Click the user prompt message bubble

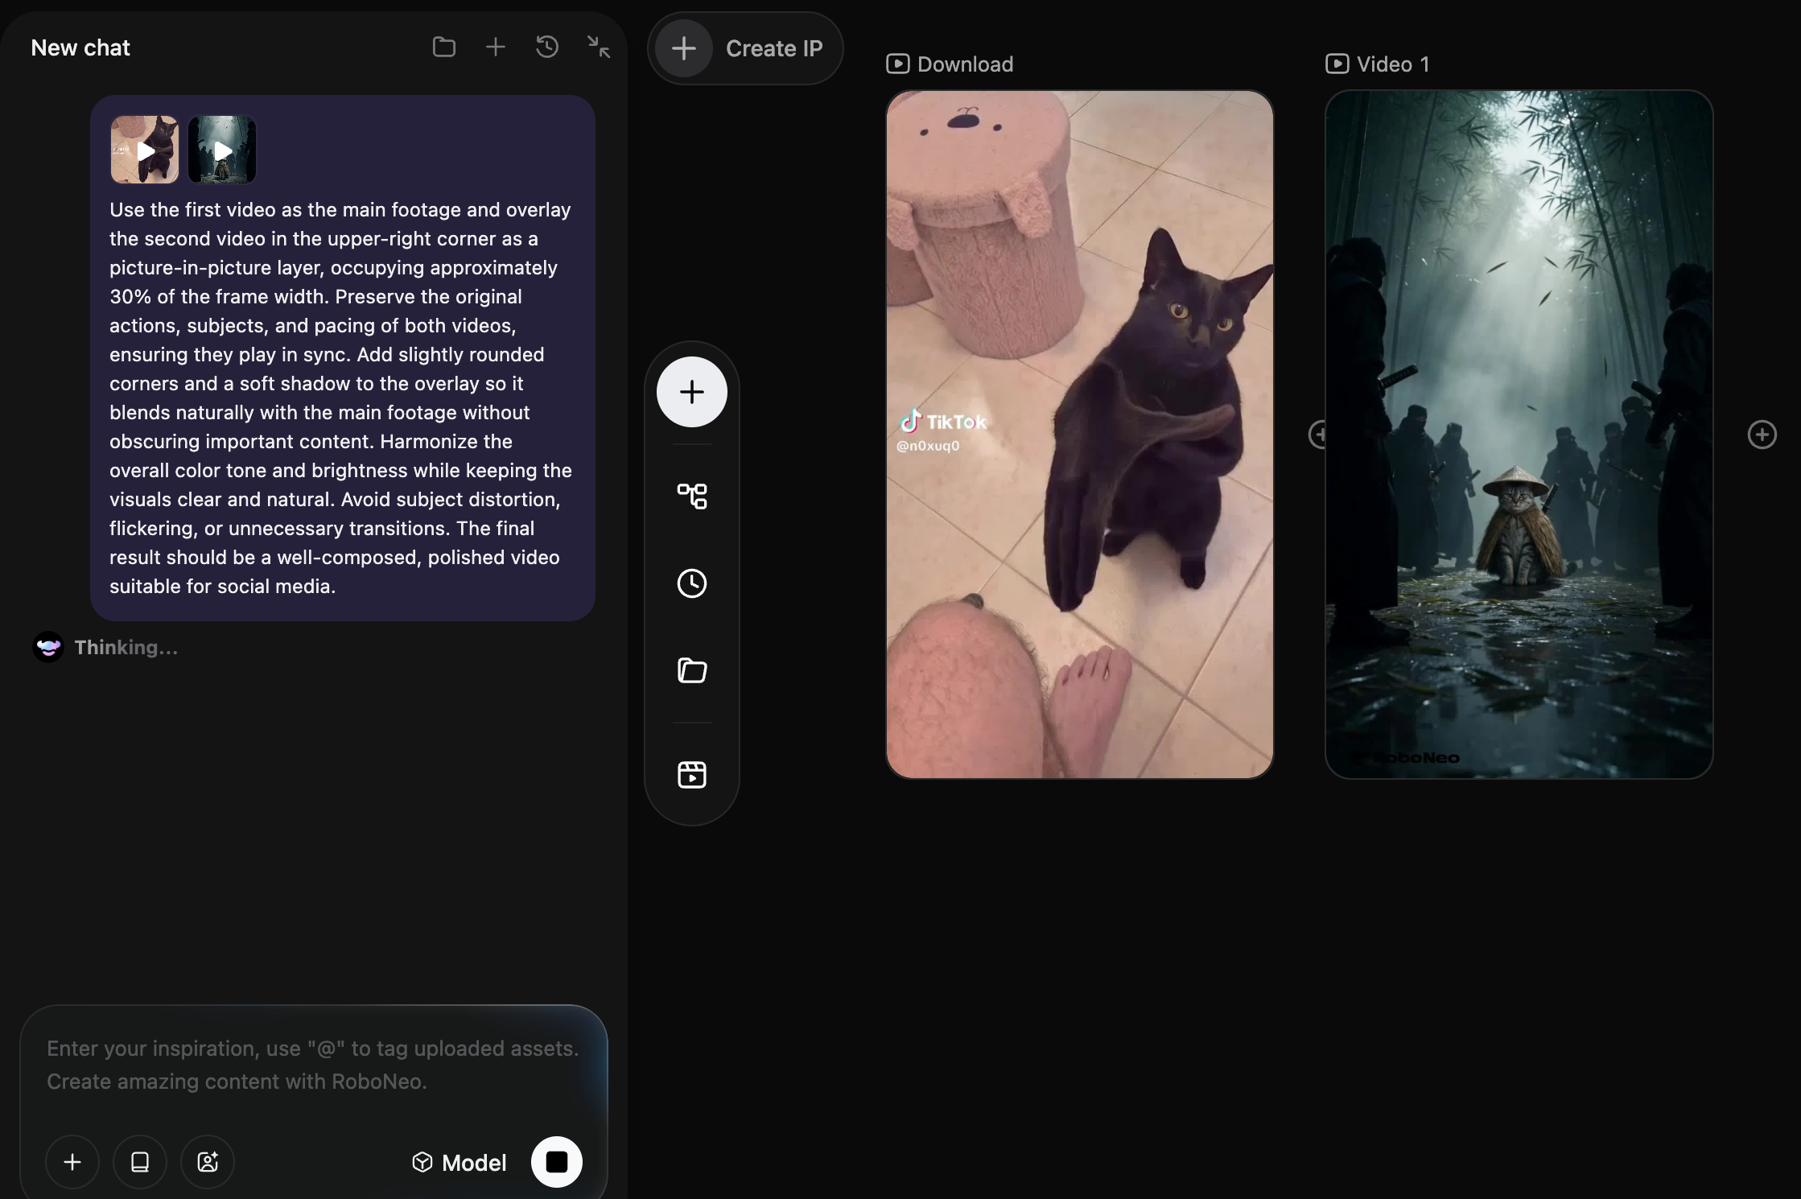pos(343,358)
